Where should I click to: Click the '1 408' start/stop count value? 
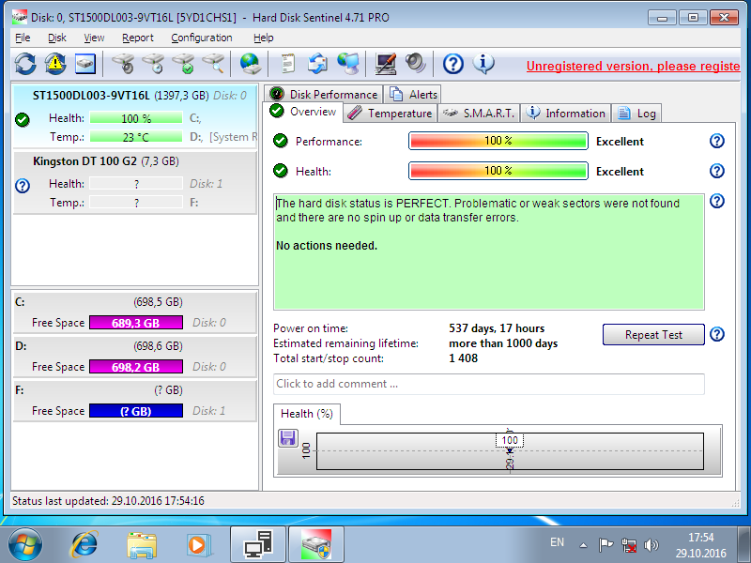pos(463,358)
